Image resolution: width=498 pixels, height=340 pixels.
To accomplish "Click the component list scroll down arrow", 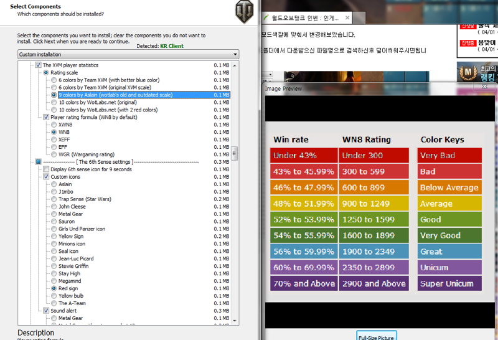I will (x=235, y=321).
